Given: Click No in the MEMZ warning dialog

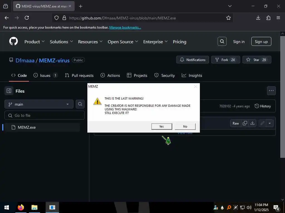Looking at the screenshot, I should 185,126.
